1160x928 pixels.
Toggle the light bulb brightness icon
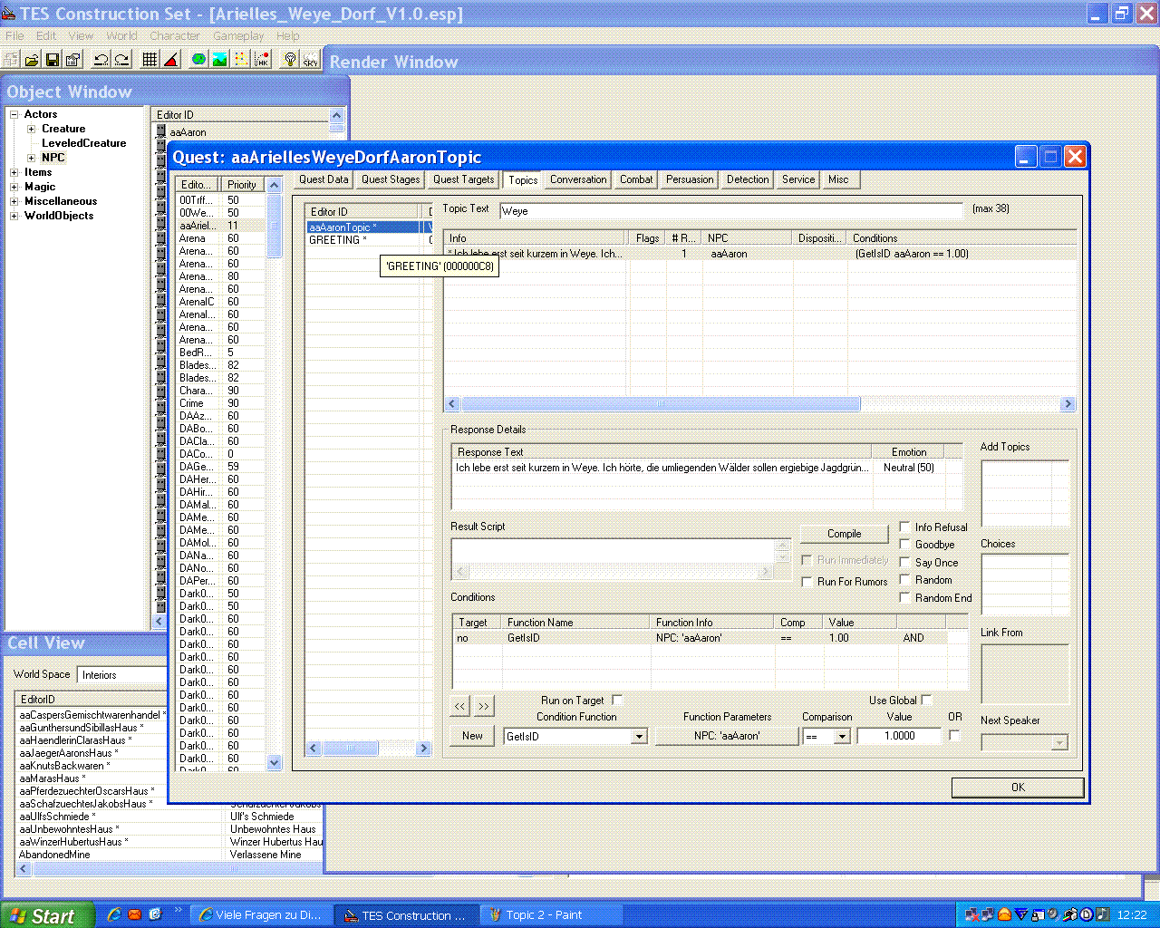(289, 60)
